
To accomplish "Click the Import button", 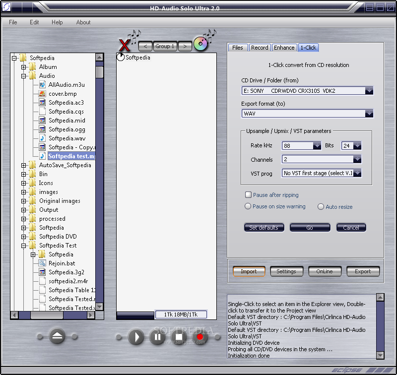I will click(x=249, y=271).
